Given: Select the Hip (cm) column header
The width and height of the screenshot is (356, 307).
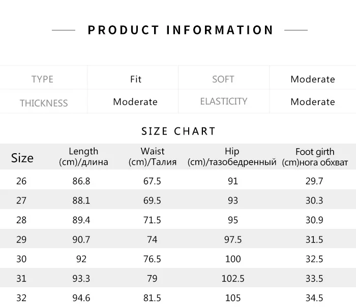Looking at the screenshot, I should pyautogui.click(x=231, y=157).
